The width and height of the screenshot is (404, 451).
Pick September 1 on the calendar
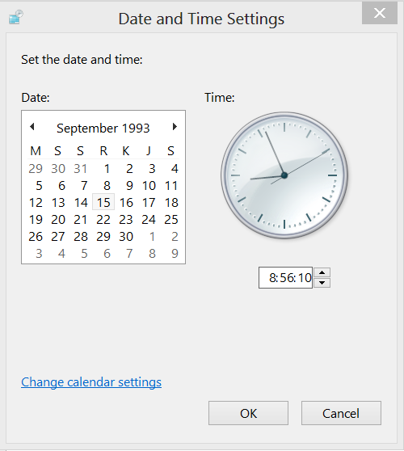point(107,169)
